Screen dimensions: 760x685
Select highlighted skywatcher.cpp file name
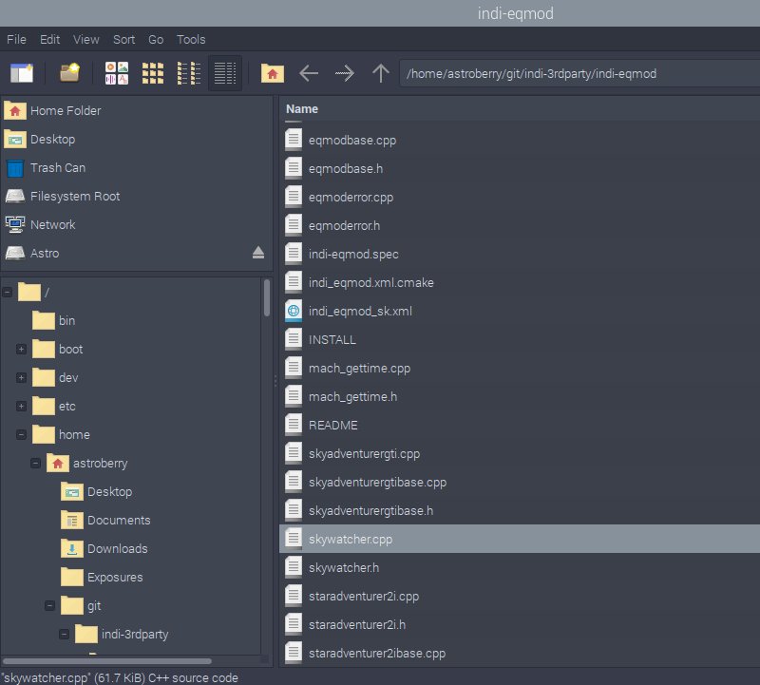tap(351, 539)
